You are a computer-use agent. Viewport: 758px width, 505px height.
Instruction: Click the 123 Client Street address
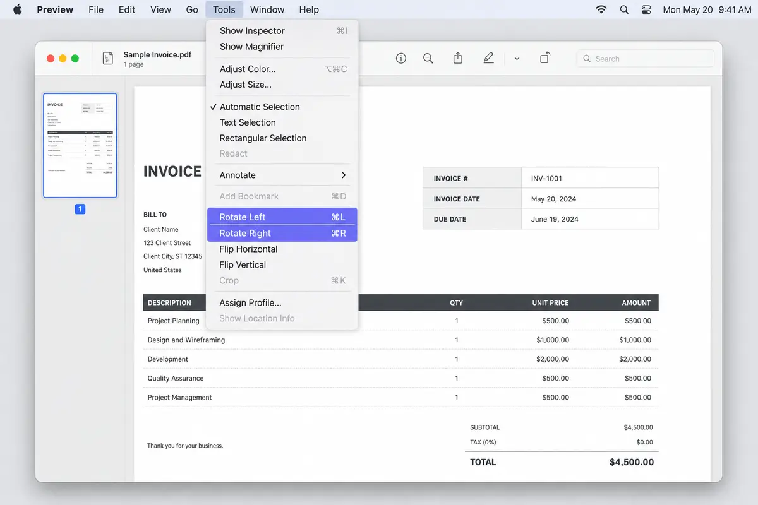point(167,242)
